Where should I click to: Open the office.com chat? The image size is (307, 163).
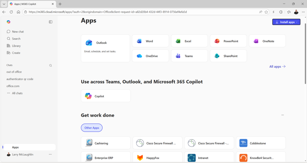click(x=13, y=86)
